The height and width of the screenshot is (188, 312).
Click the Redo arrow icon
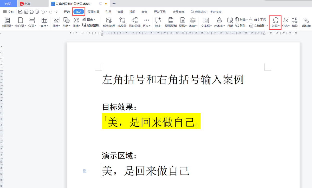(50, 12)
